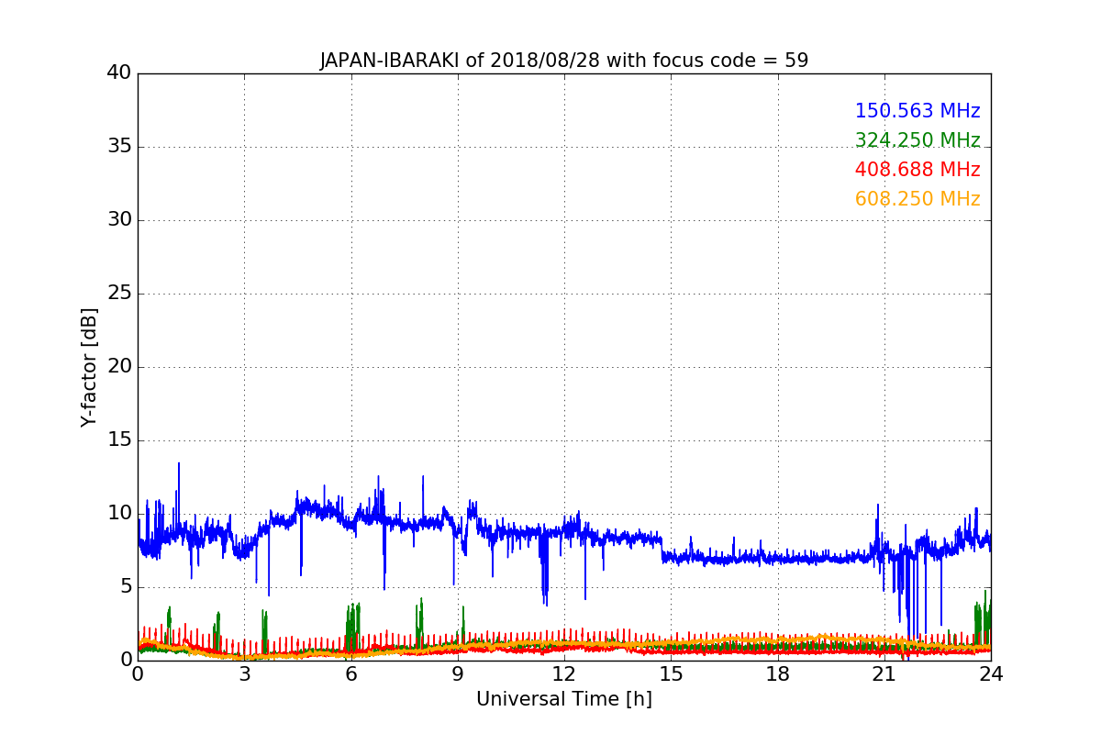This screenshot has height=734, width=1101.
Task: Click the y-axis tick label 15
Action: [119, 439]
